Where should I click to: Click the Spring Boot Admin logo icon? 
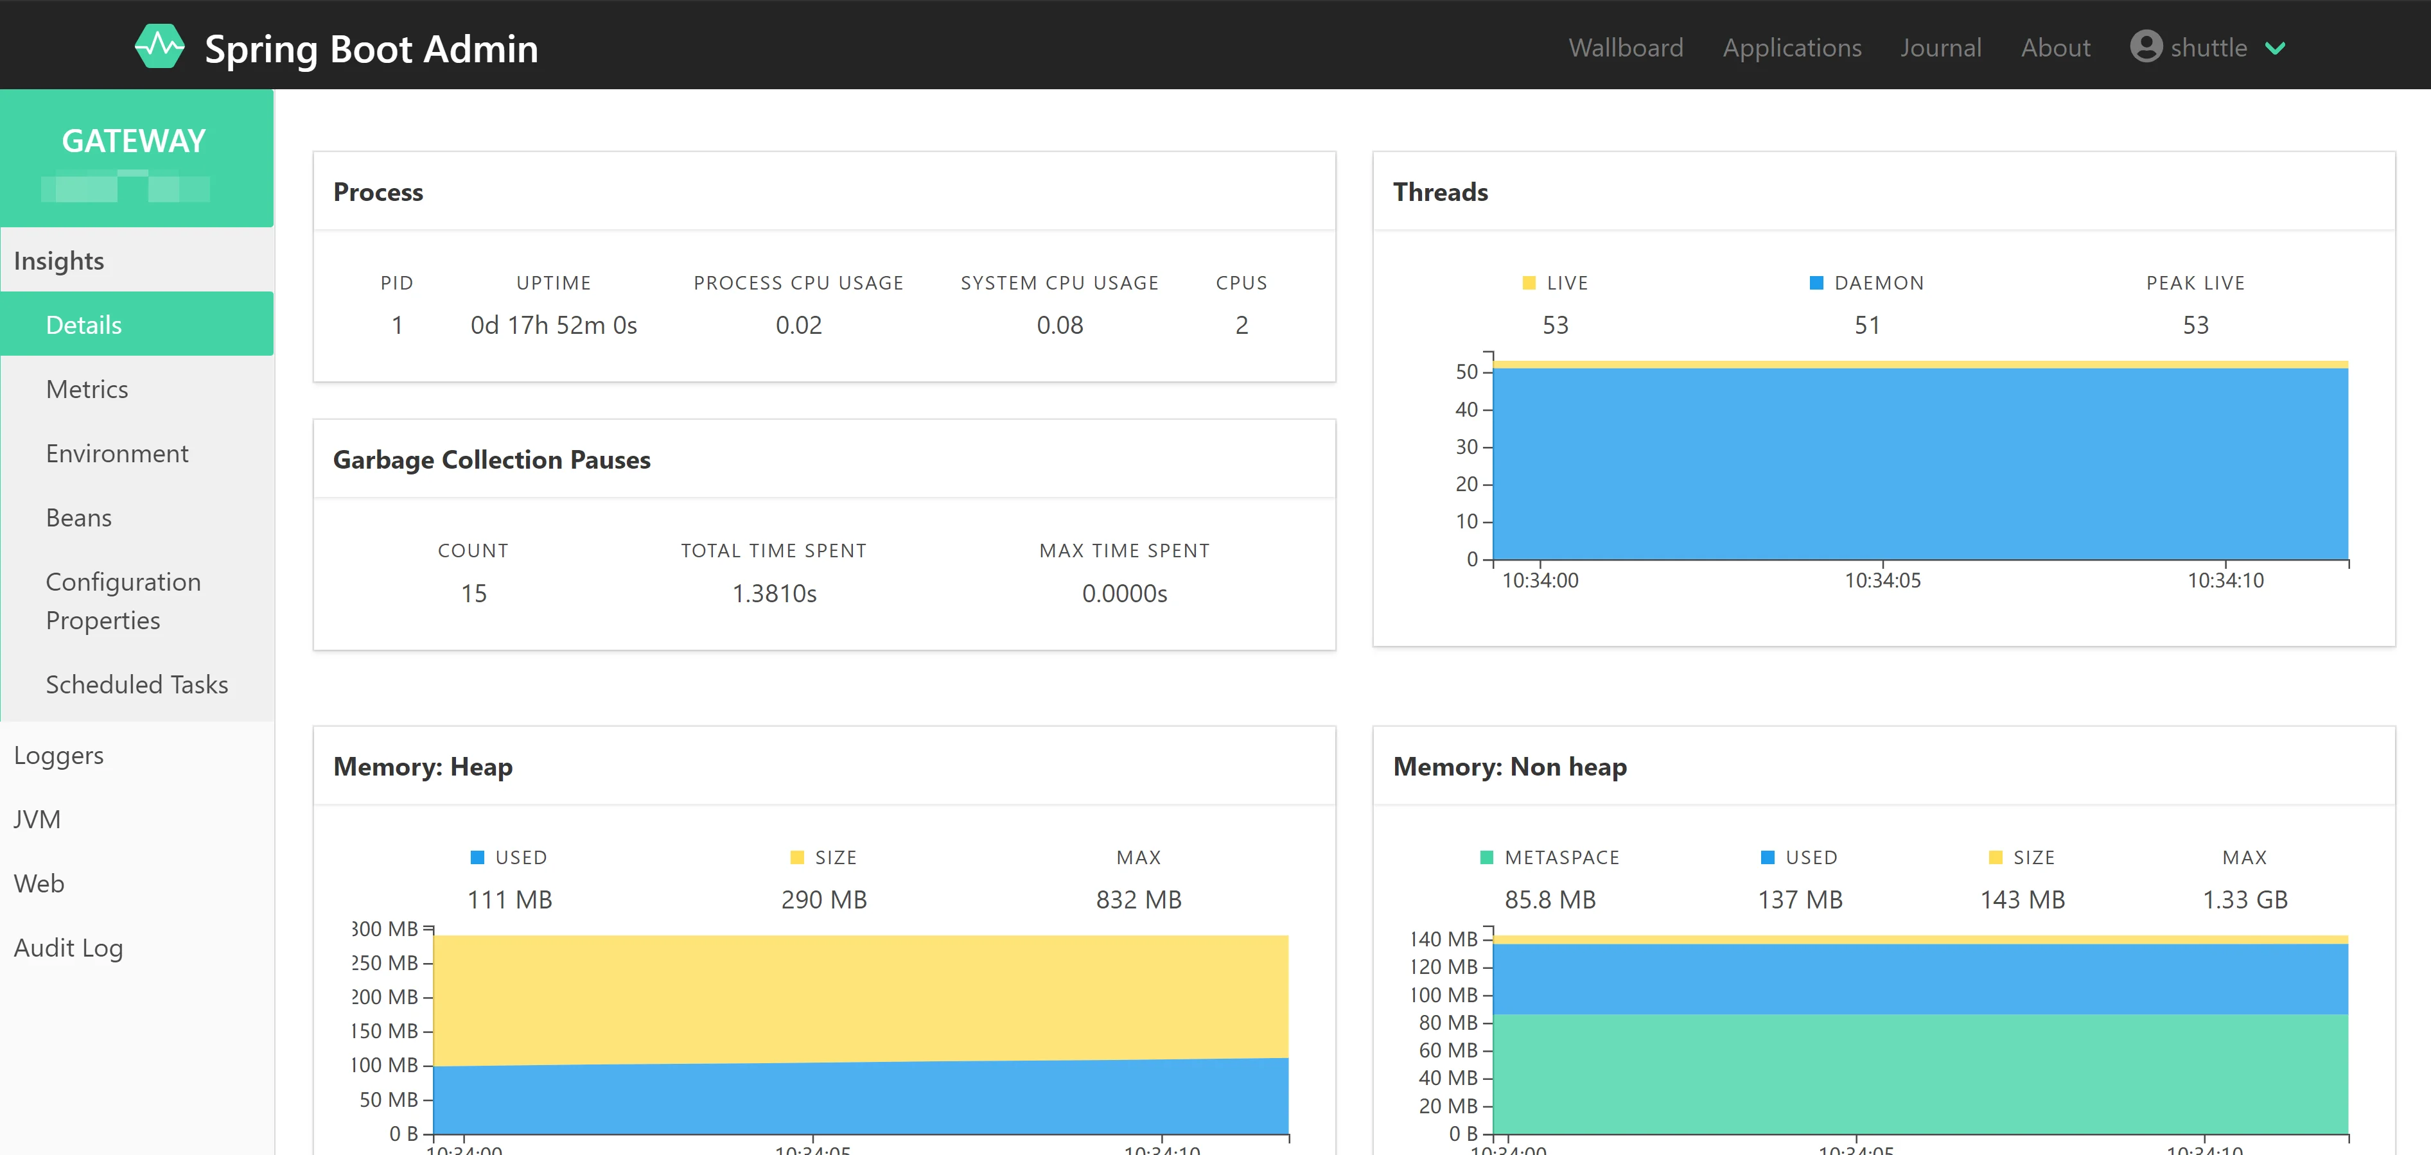tap(161, 46)
